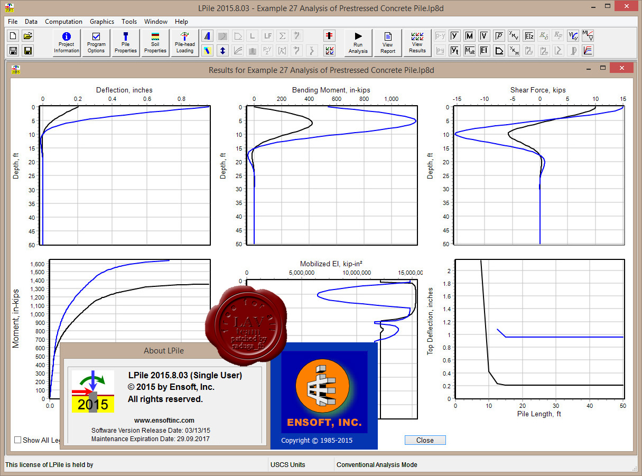This screenshot has width=642, height=476.
Task: Click the greyed-out p-y over z icon
Action: coord(268,51)
